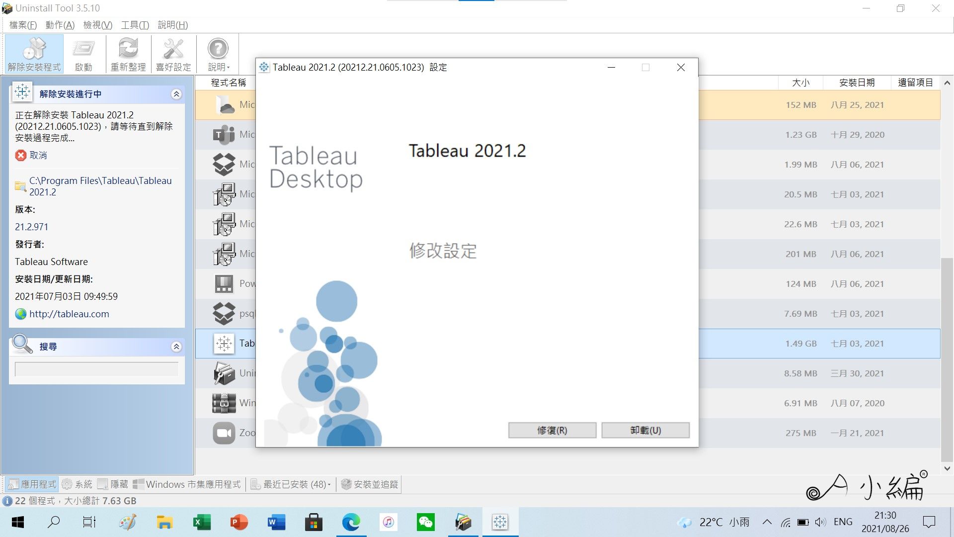The width and height of the screenshot is (954, 537).
Task: Cancel the uninstall with red 取消 icon
Action: tap(20, 155)
